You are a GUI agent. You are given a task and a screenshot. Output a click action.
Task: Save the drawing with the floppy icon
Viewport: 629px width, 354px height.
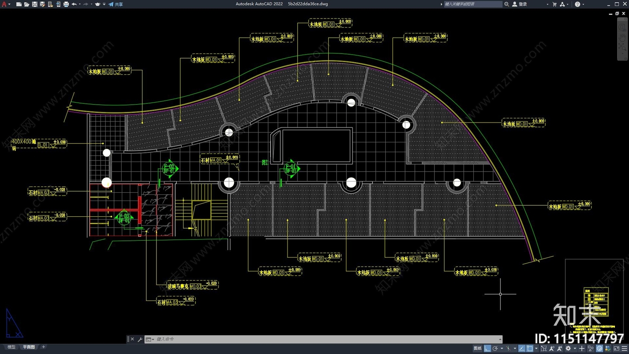(35, 4)
